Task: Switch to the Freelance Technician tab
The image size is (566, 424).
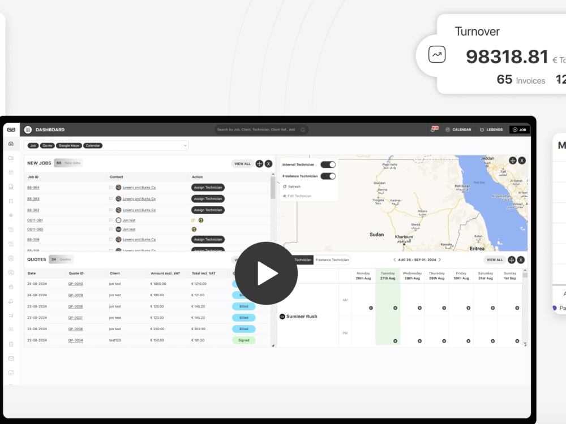Action: (332, 259)
